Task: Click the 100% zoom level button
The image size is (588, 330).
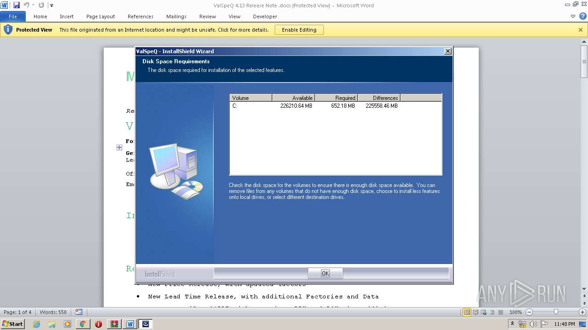Action: click(515, 312)
